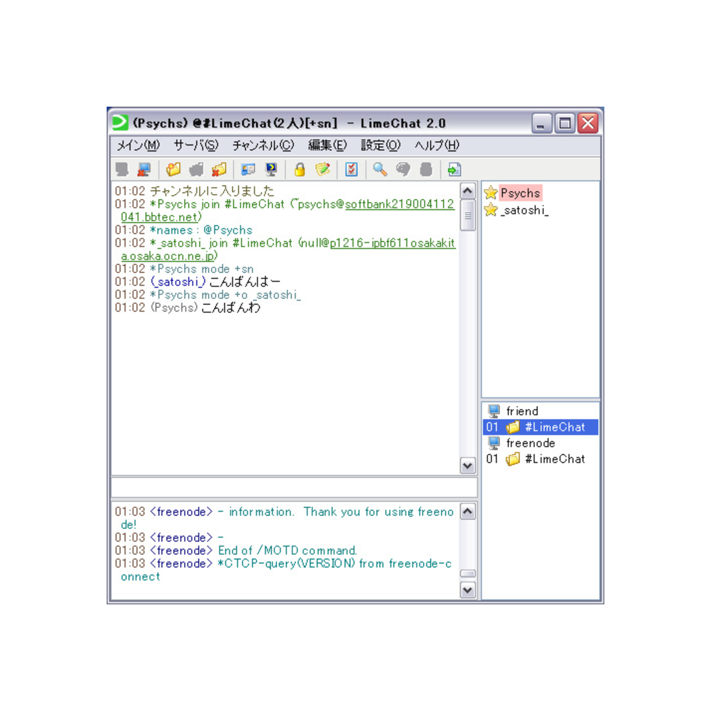711x711 pixels.
Task: Open the p1216-ipbf611osakakit hostname link
Action: (x=393, y=243)
